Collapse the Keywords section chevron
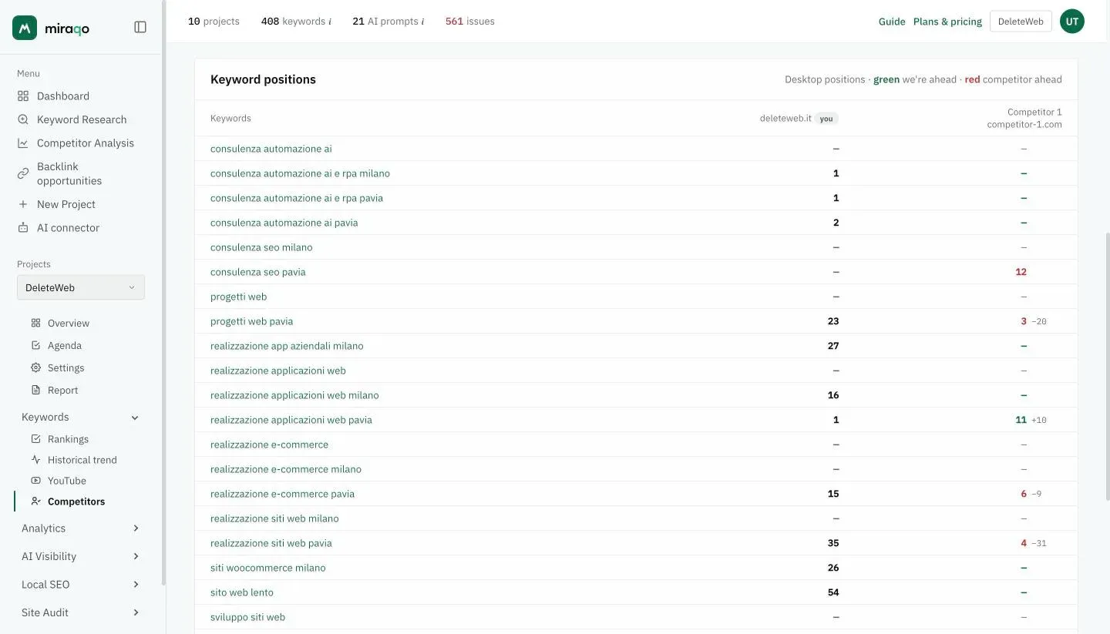The width and height of the screenshot is (1110, 634). tap(135, 418)
